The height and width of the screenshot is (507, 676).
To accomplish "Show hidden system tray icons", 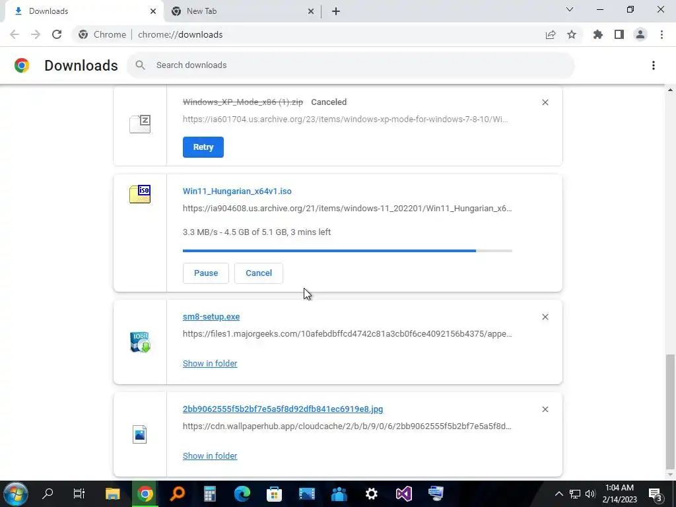I will pos(558,494).
